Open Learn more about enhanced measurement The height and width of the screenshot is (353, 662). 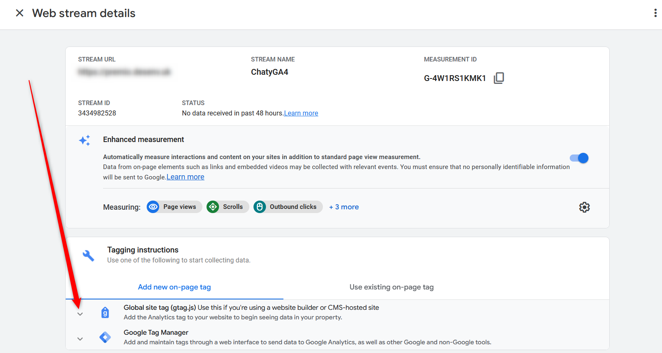(185, 177)
